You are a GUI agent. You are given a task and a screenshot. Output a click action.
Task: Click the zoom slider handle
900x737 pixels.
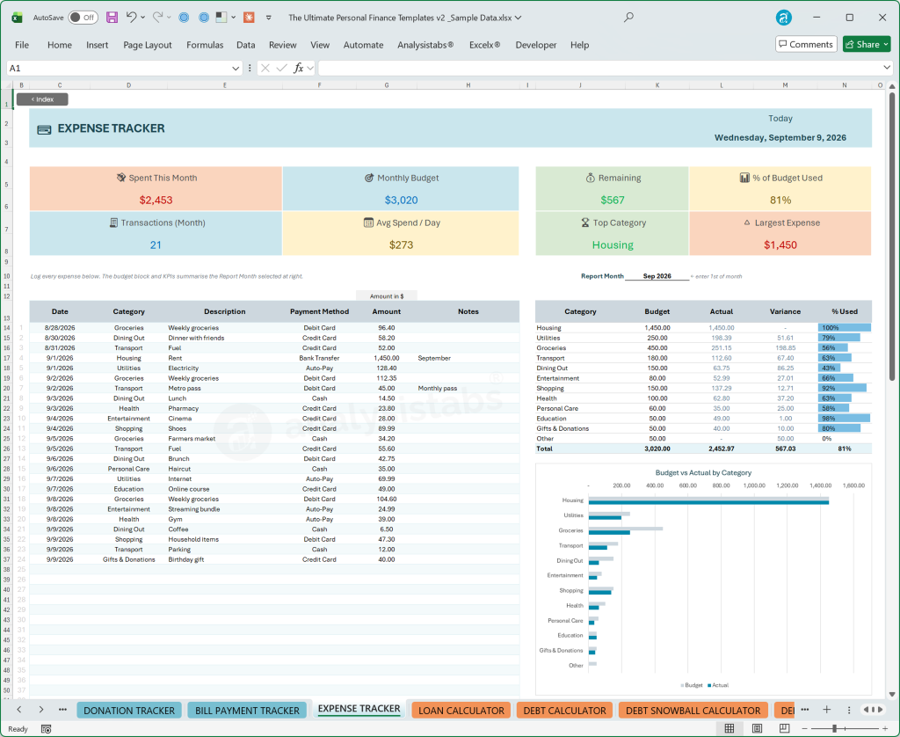coord(835,728)
